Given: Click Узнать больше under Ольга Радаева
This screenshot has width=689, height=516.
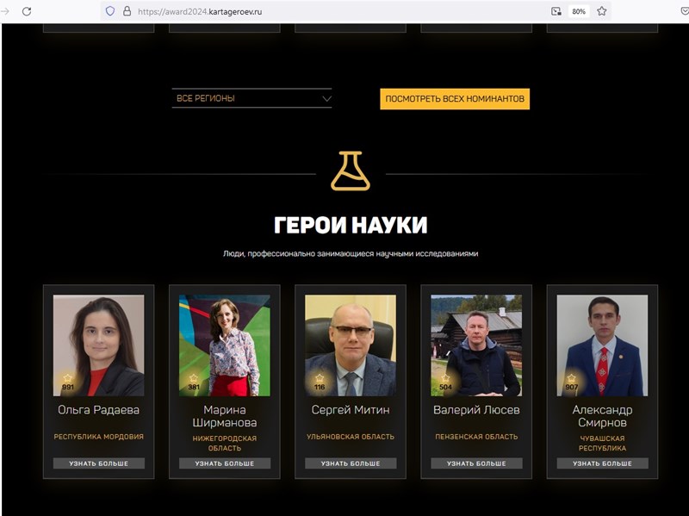Looking at the screenshot, I should [x=99, y=463].
